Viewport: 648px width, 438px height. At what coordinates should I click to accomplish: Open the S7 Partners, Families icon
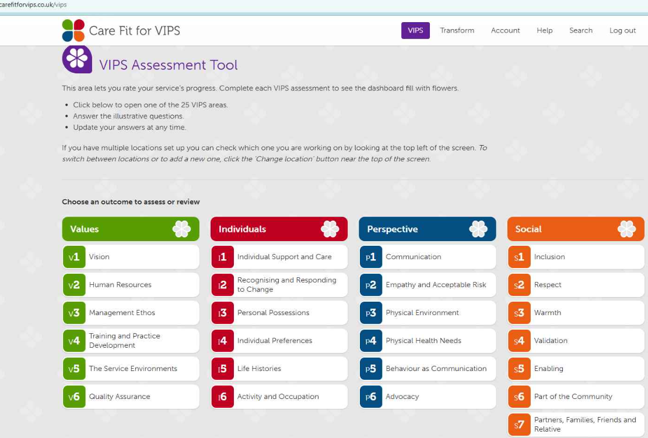(520, 425)
